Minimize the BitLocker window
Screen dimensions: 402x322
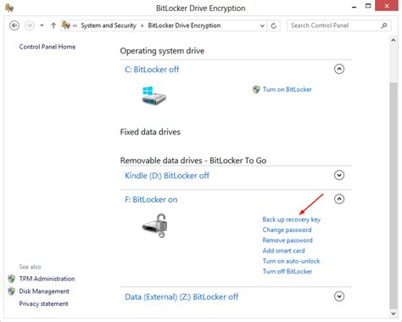point(354,7)
